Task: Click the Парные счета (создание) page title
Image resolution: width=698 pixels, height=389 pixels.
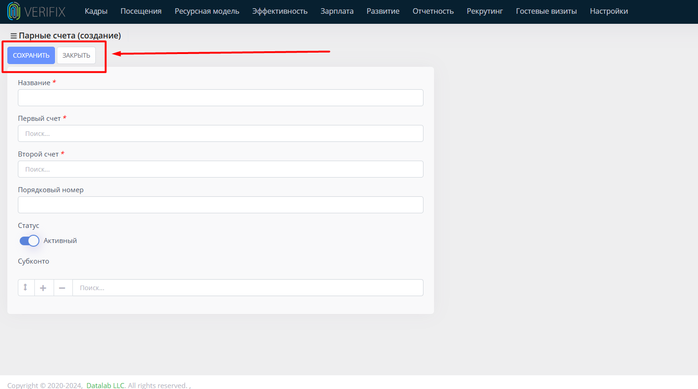Action: tap(70, 36)
